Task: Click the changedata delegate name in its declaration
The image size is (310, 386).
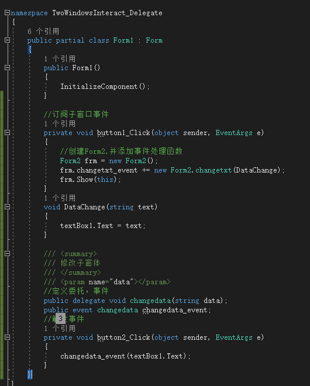Action: click(x=150, y=301)
